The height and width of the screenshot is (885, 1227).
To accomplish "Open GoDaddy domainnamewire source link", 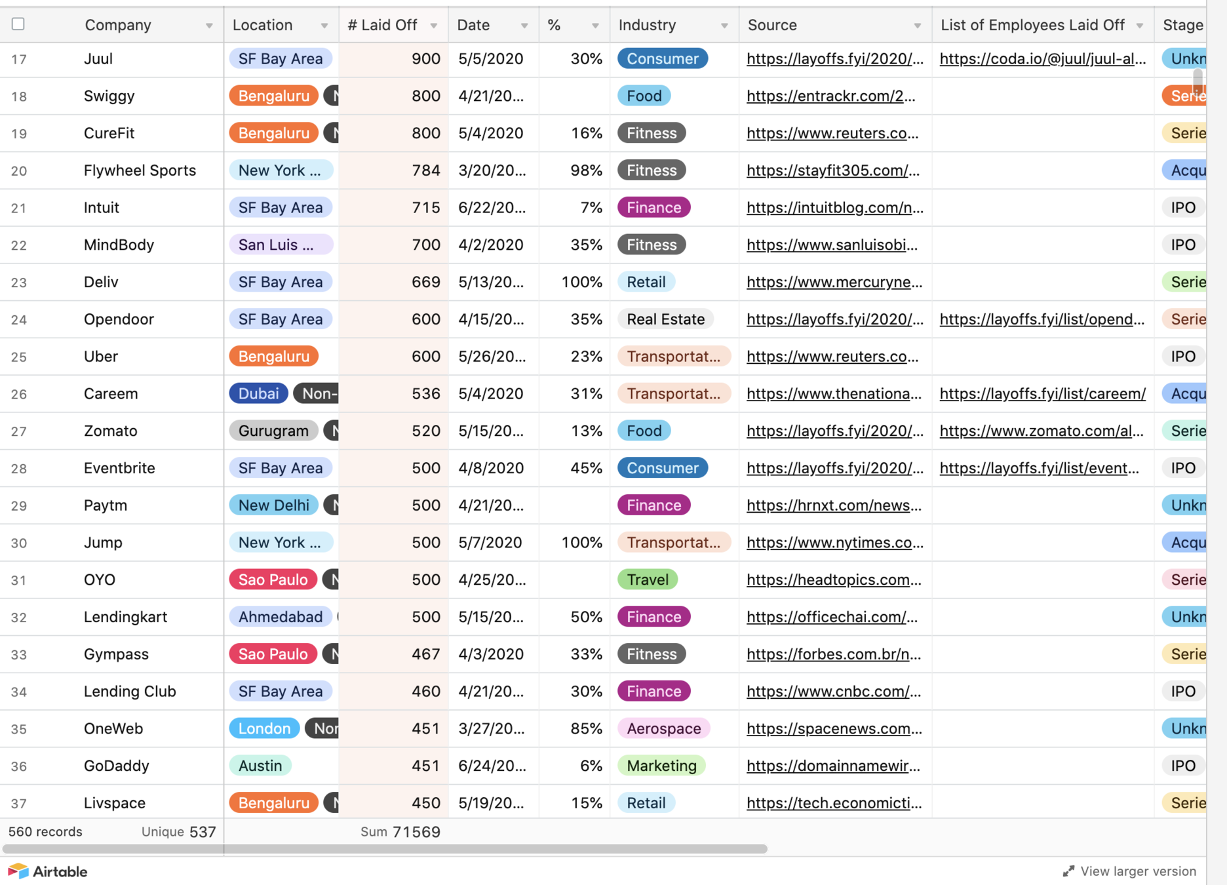I will (x=833, y=766).
